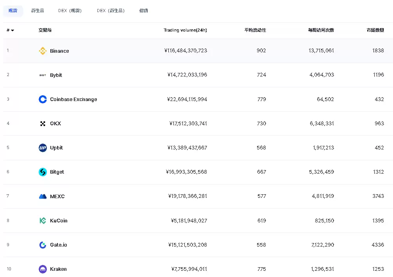Viewport: 393px width, 277px height.
Task: Click the Upbit logo icon
Action: click(x=43, y=147)
